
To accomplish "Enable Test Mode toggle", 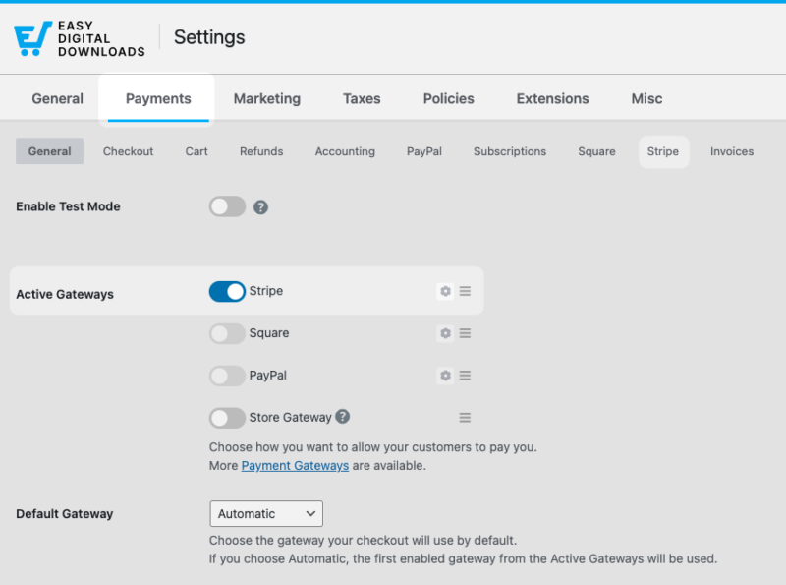I will (227, 206).
